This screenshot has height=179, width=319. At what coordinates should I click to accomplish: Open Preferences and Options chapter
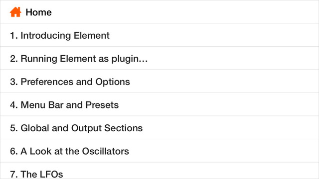[x=159, y=82]
